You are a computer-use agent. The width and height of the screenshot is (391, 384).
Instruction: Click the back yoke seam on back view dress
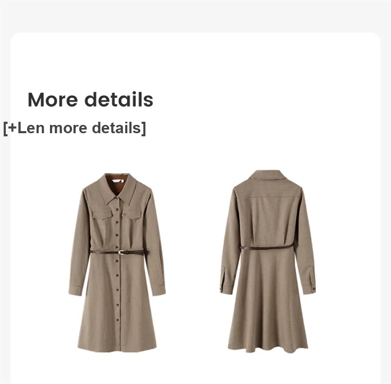coord(268,197)
